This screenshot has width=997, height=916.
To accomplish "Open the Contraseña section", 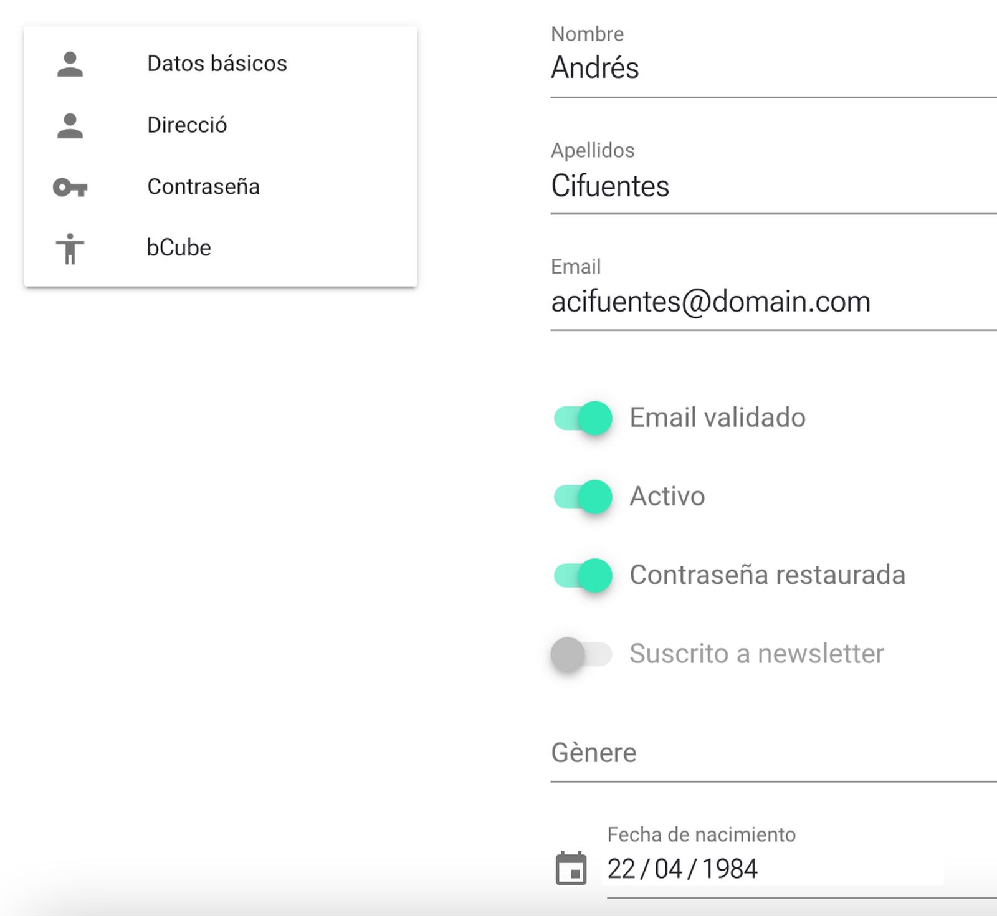I will 204,186.
